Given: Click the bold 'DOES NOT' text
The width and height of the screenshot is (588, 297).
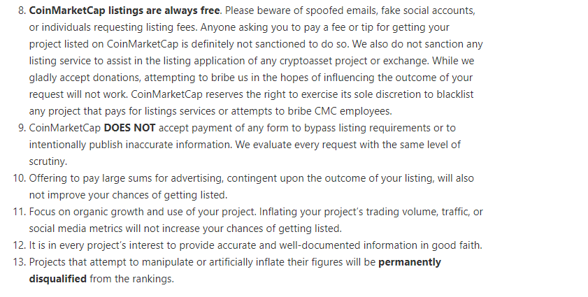Looking at the screenshot, I should (129, 128).
